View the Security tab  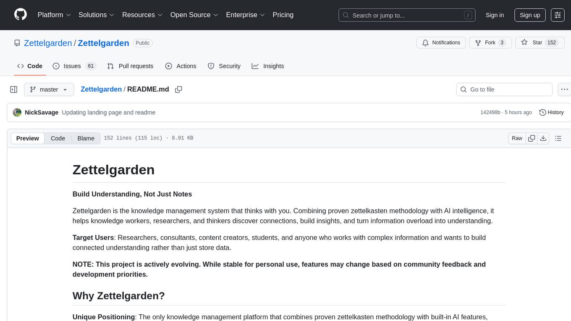(x=224, y=66)
